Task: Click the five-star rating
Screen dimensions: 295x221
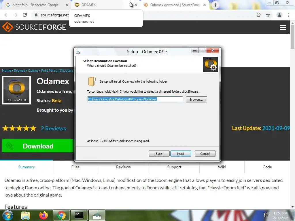Action: click(19, 128)
